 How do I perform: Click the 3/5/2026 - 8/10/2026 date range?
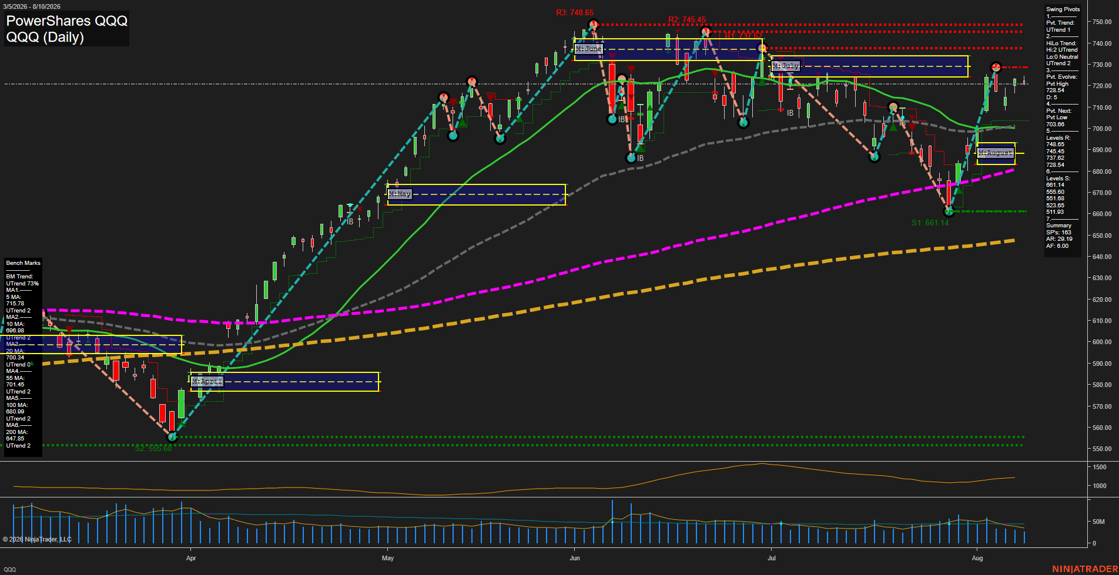31,6
